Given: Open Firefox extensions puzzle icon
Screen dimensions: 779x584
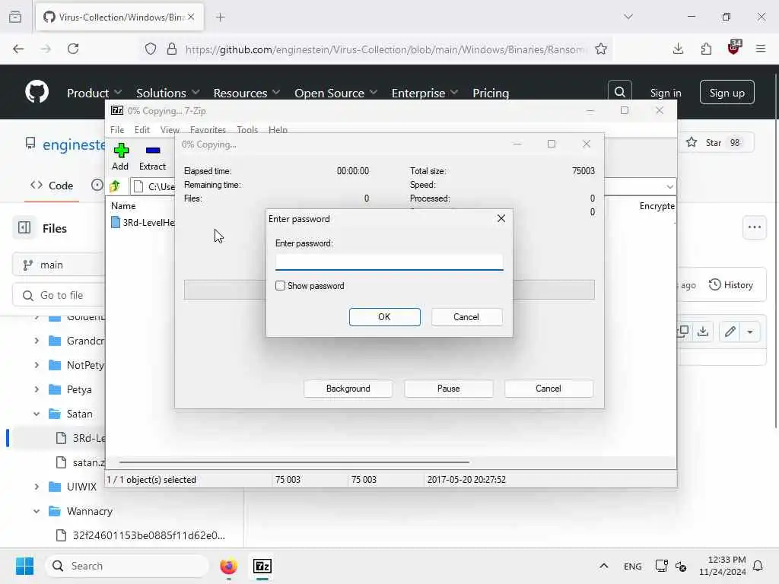Looking at the screenshot, I should (x=706, y=49).
